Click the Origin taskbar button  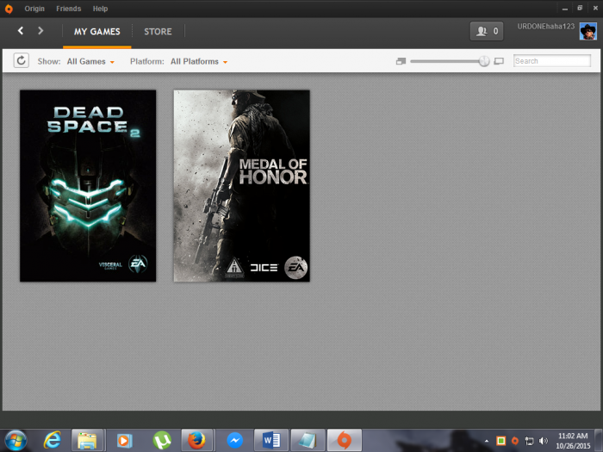pyautogui.click(x=345, y=441)
